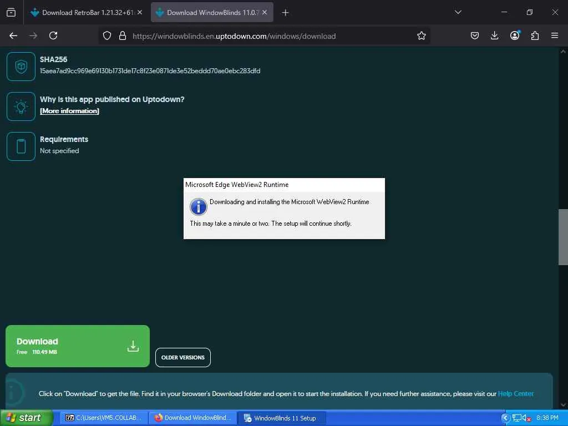This screenshot has height=426, width=568.
Task: Click the info icon in WebView2 dialog
Action: pos(198,207)
